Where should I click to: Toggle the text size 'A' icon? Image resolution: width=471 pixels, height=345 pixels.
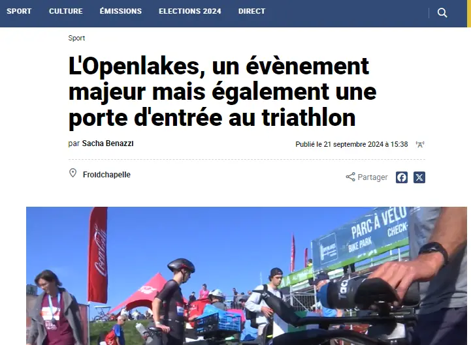[420, 145]
